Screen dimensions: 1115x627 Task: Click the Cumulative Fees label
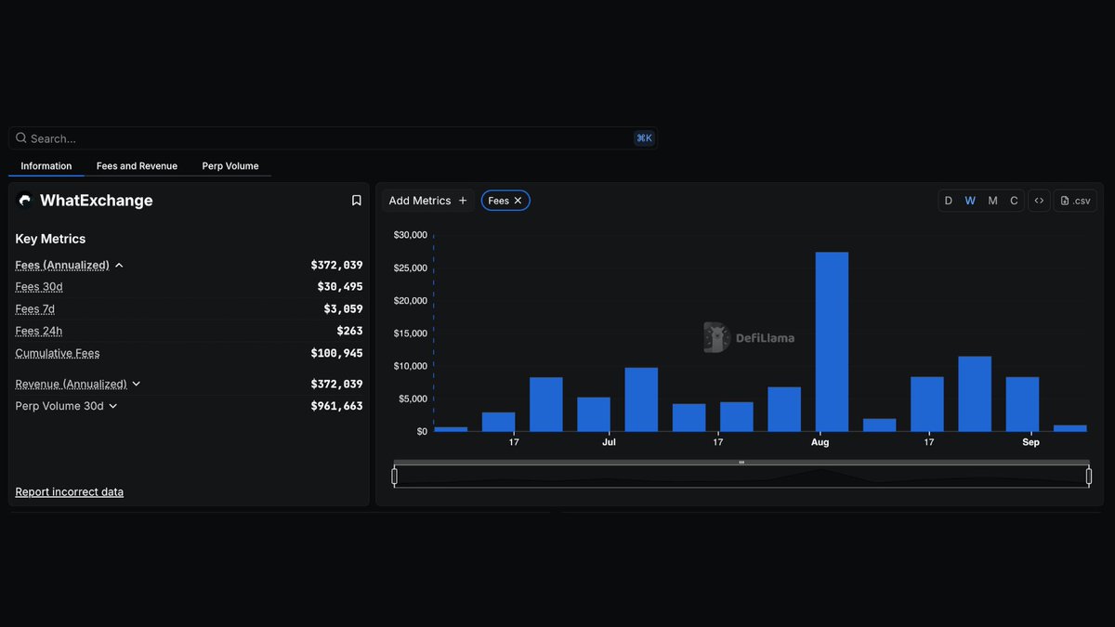58,353
